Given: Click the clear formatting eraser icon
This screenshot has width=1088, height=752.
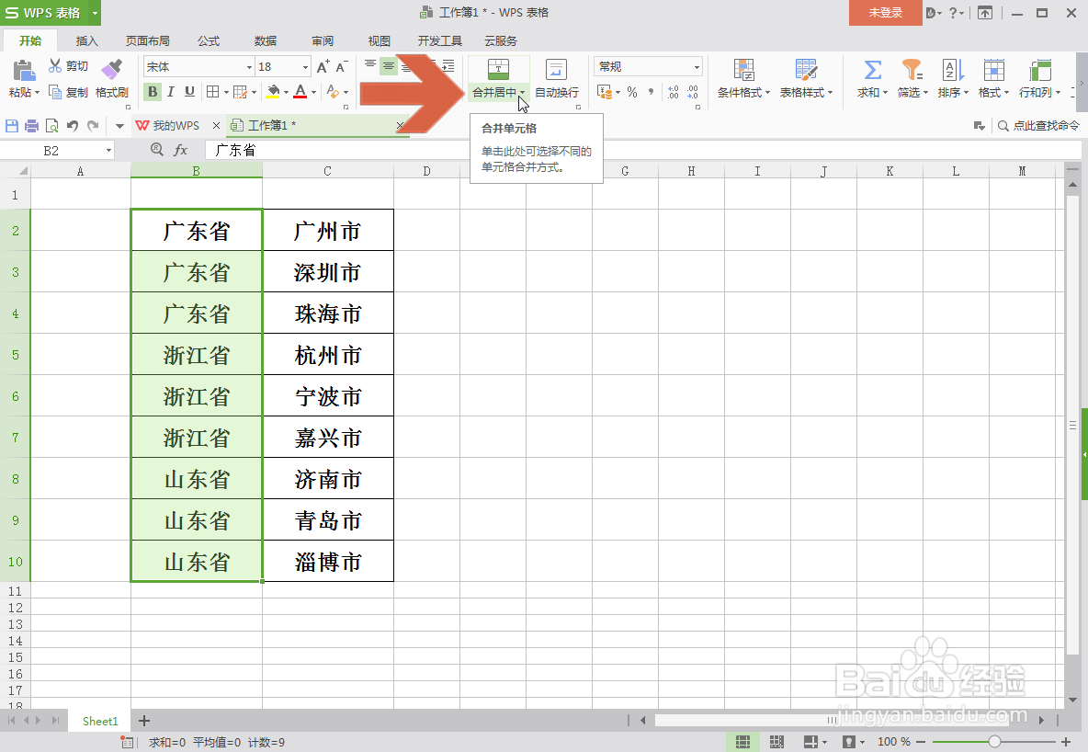Looking at the screenshot, I should point(333,92).
